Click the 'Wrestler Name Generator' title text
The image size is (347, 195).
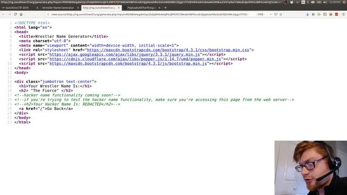(x=62, y=36)
